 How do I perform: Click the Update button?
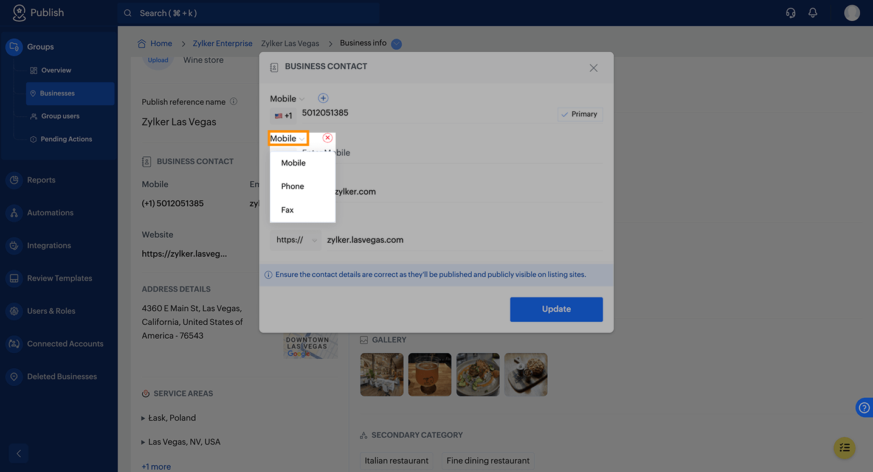pyautogui.click(x=556, y=309)
